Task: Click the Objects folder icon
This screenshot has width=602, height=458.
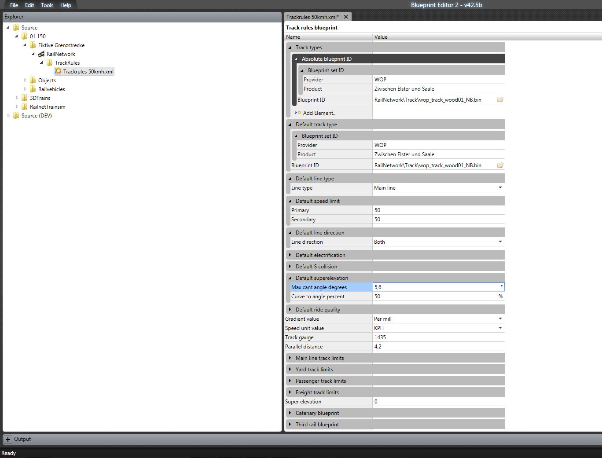Action: coord(33,81)
